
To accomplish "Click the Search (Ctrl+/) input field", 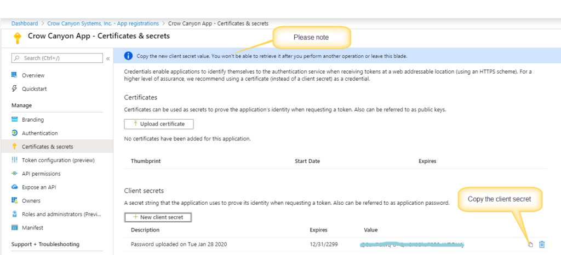I will [57, 58].
